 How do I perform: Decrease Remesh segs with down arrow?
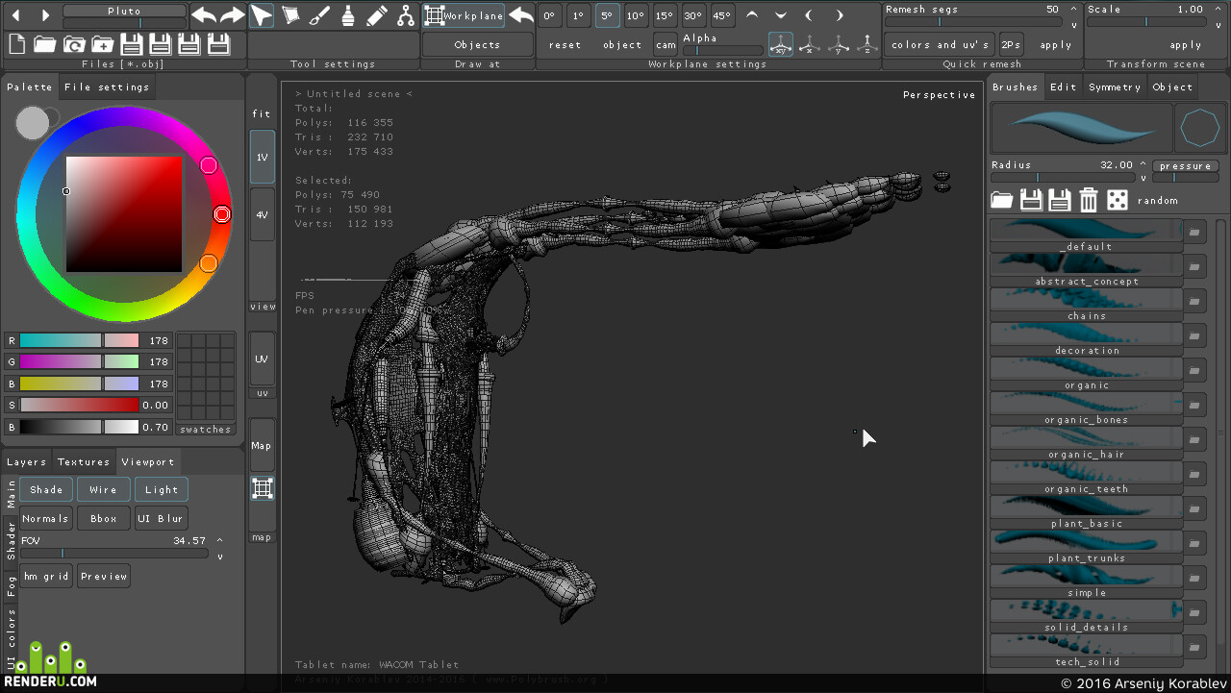[x=1074, y=25]
